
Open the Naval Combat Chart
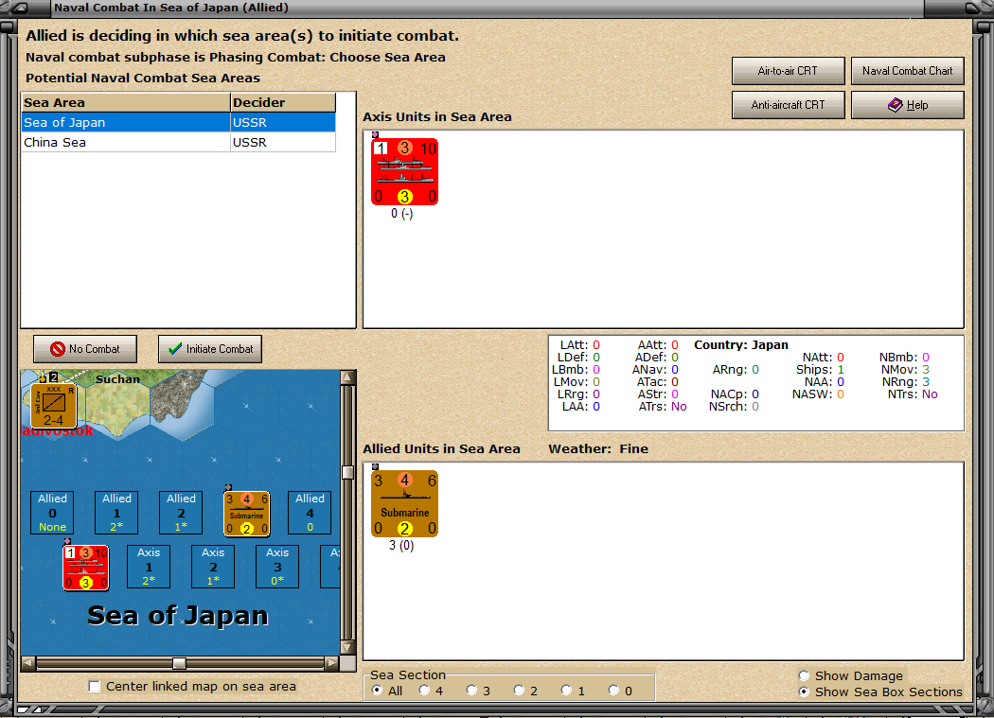click(907, 71)
